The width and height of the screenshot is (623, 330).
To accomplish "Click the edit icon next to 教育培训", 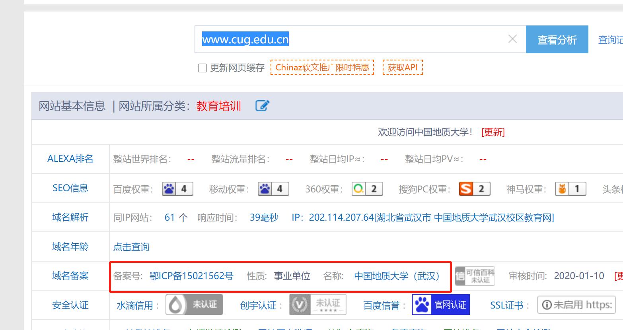I will (262, 106).
